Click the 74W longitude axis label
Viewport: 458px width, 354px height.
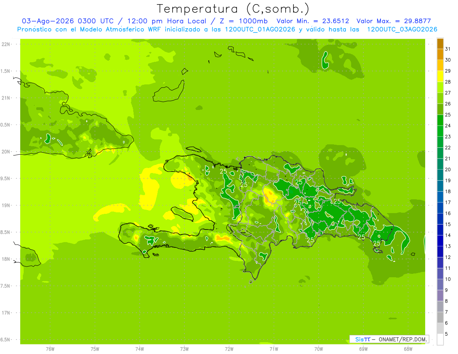139,349
